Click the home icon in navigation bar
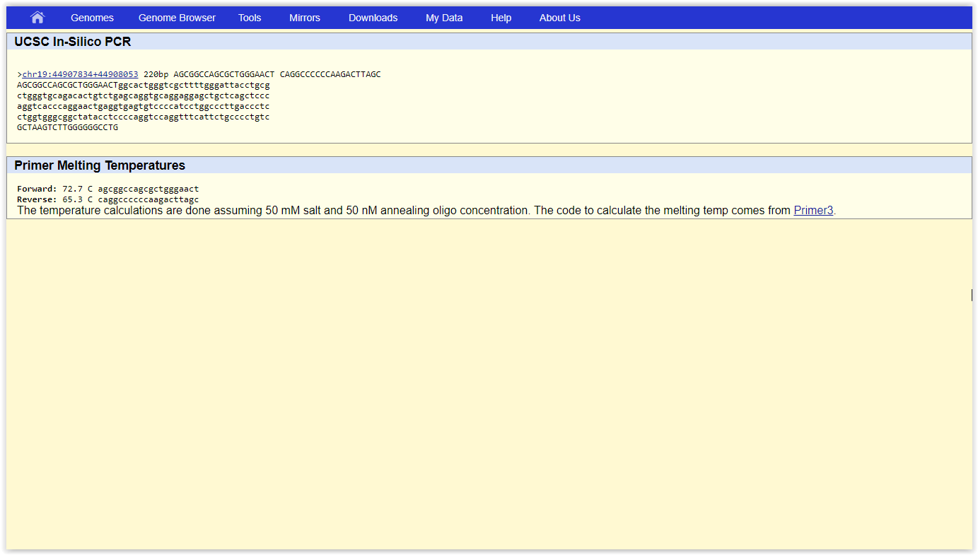This screenshot has height=555, width=978. tap(37, 18)
